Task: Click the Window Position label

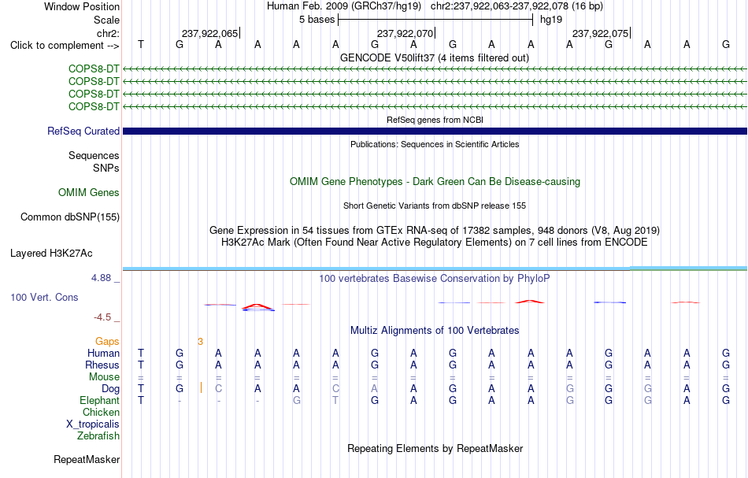Action: [82, 6]
